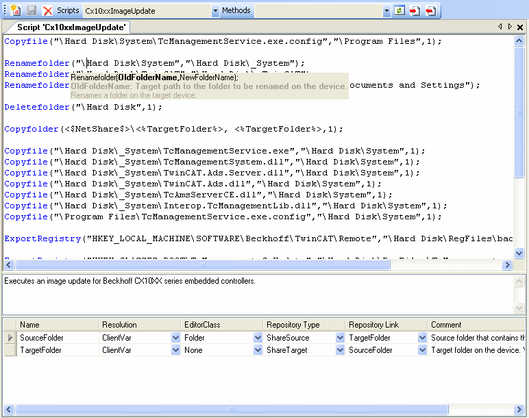Click the Repository Type column header
Screen dimensions: 529x418
pyautogui.click(x=305, y=325)
